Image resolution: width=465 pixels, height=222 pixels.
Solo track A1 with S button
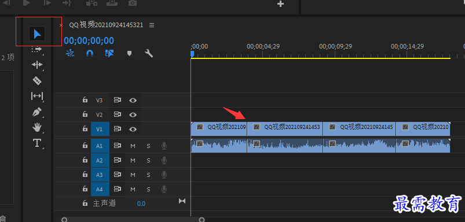[x=148, y=146]
